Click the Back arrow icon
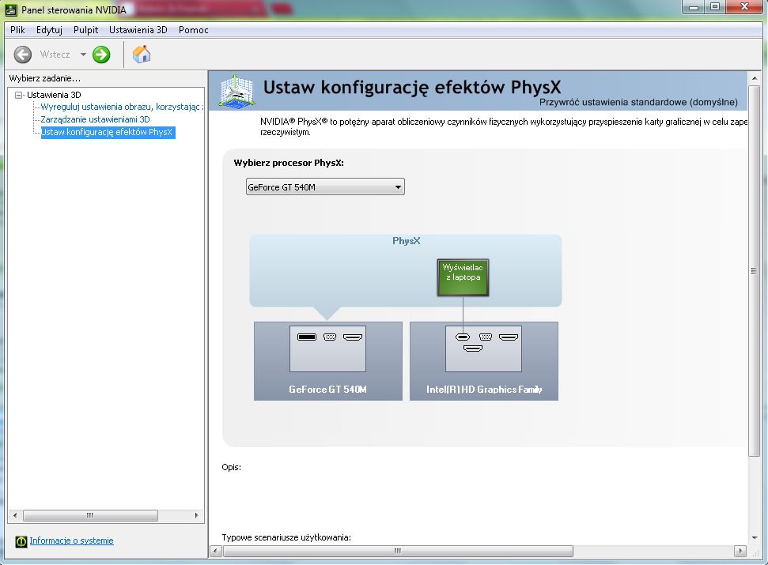This screenshot has height=565, width=768. (x=22, y=55)
